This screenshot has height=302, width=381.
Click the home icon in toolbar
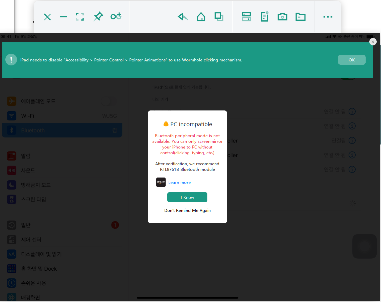pos(201,17)
